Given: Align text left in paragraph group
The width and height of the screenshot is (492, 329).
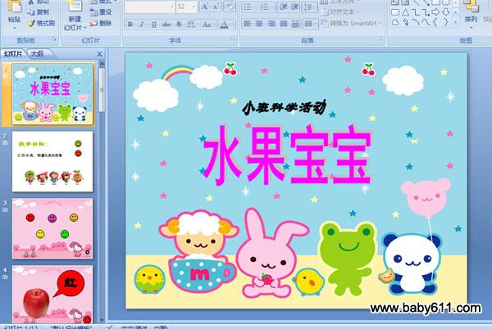Looking at the screenshot, I should point(248,24).
